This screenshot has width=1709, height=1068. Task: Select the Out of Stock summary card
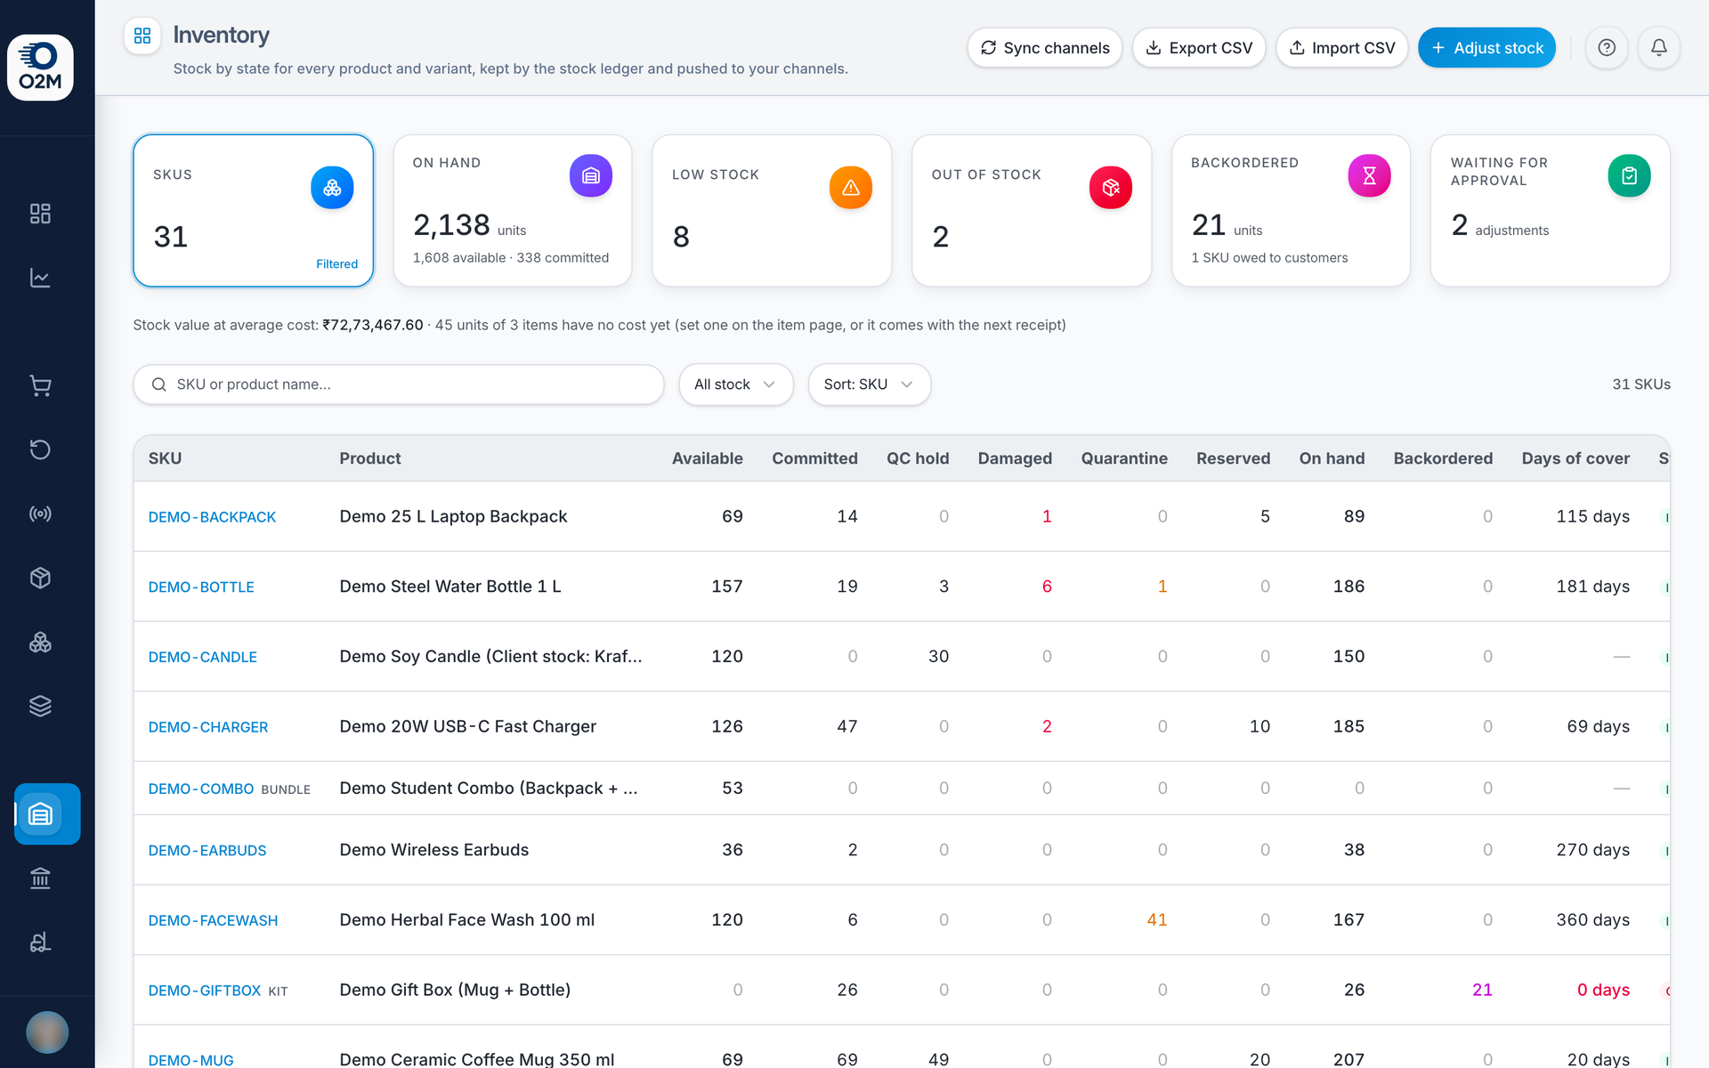[x=1032, y=211]
